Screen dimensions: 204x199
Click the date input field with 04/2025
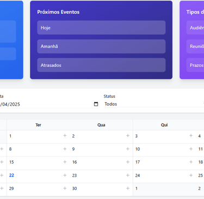pos(49,104)
